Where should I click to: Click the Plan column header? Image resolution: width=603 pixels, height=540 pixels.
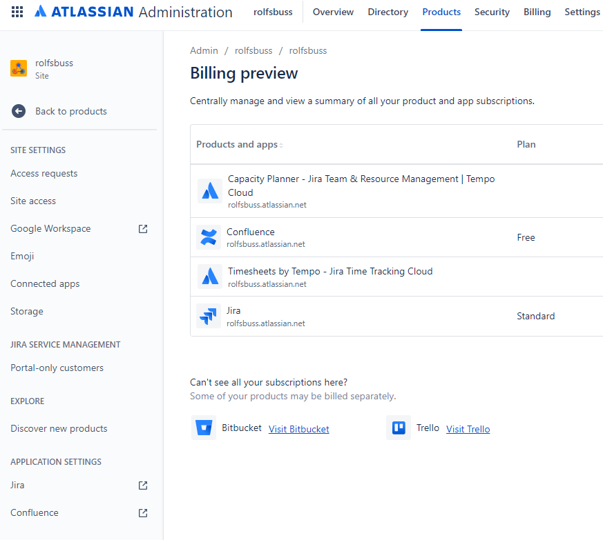[x=526, y=144]
